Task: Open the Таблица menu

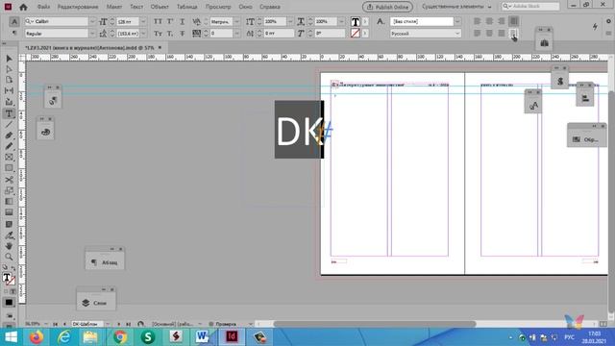Action: 187,7
